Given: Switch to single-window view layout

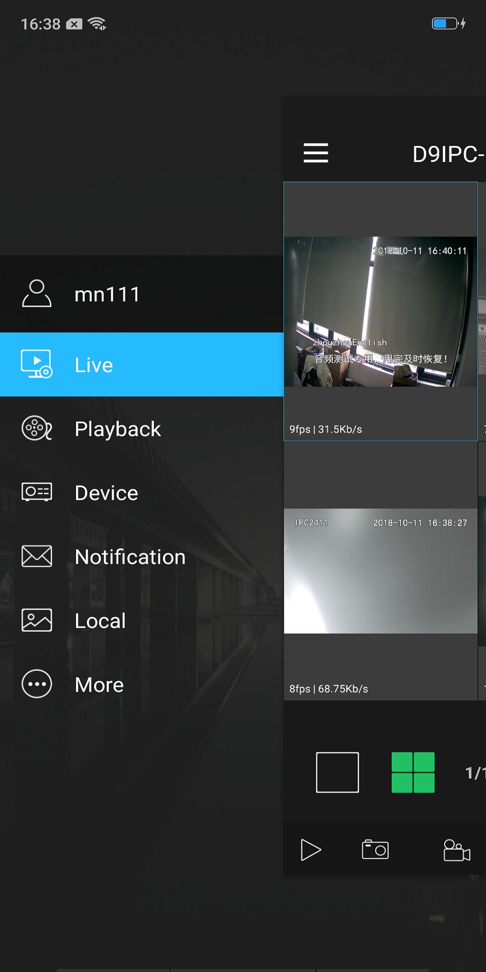Looking at the screenshot, I should [x=337, y=772].
